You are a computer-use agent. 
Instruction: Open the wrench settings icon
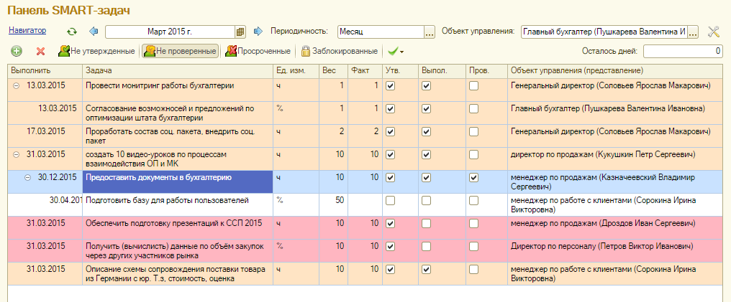[x=714, y=32]
